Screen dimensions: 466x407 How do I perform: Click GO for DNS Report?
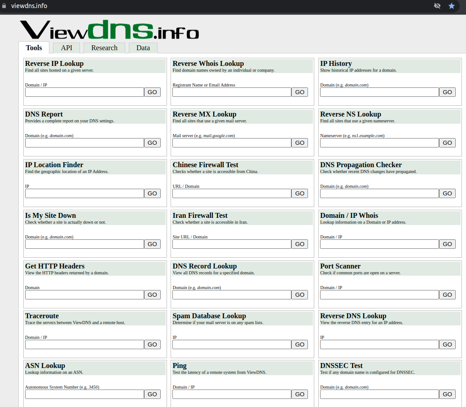pyautogui.click(x=152, y=143)
